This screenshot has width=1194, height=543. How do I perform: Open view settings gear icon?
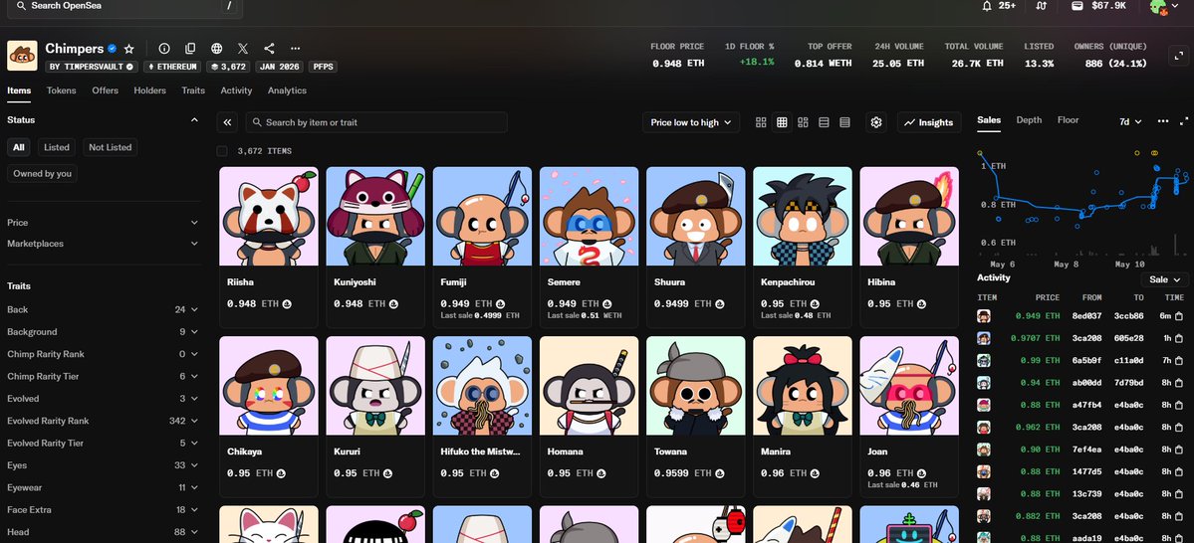876,122
